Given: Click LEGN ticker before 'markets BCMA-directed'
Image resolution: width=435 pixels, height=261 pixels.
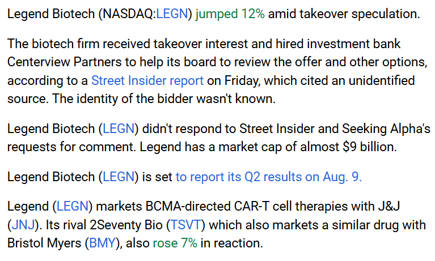Looking at the screenshot, I should [73, 207].
